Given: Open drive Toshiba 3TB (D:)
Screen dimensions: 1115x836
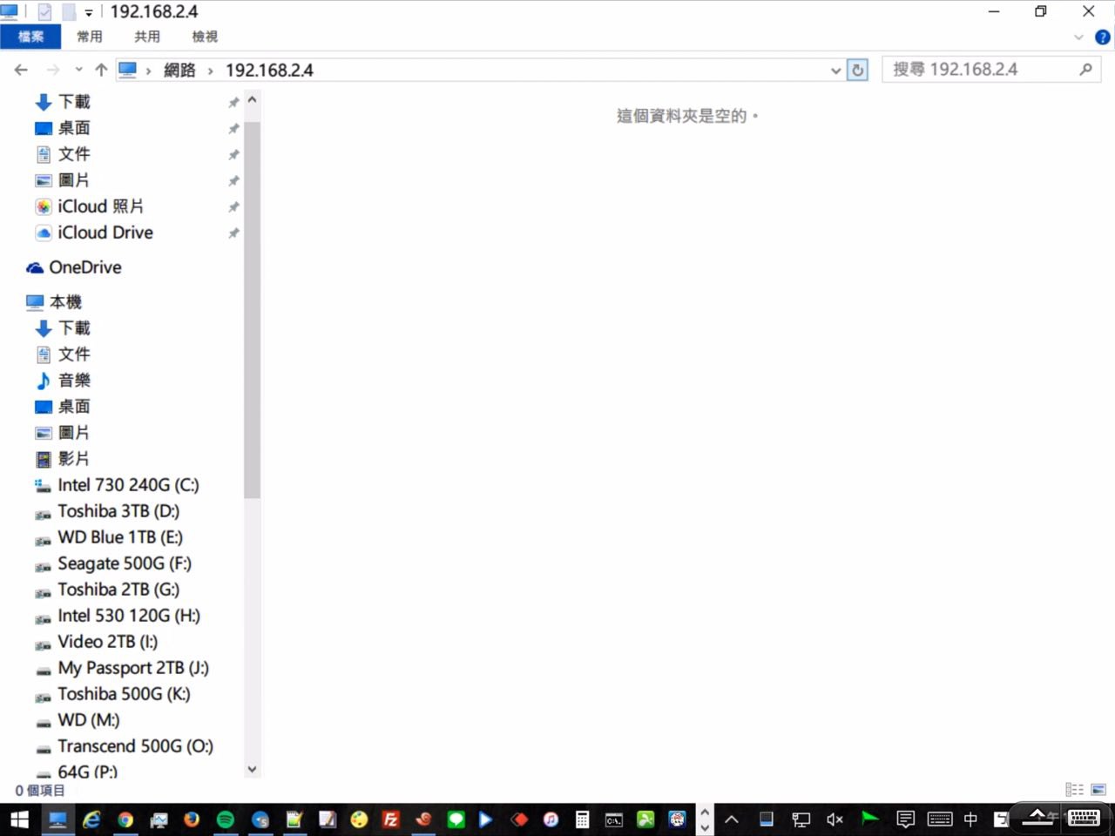Looking at the screenshot, I should (118, 511).
